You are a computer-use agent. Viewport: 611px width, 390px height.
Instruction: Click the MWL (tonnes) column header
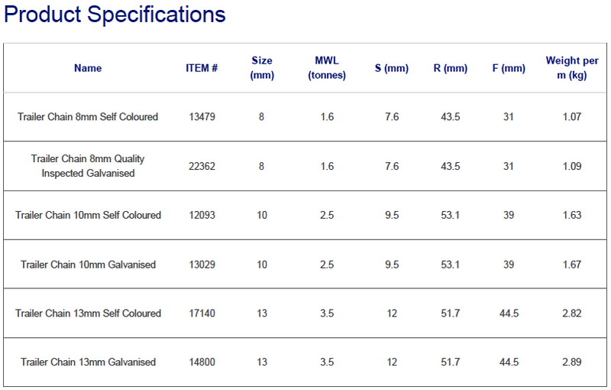click(327, 68)
